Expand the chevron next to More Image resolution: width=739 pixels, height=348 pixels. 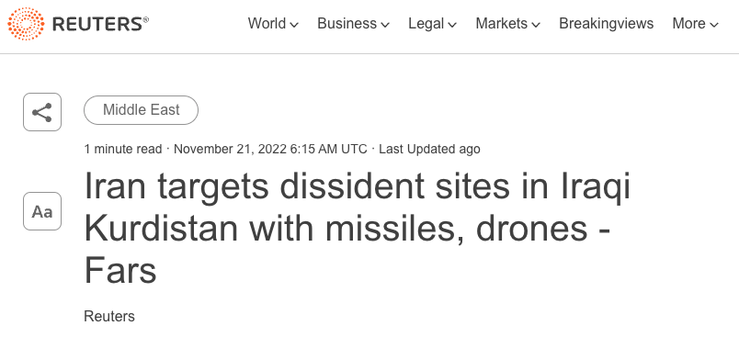coord(713,25)
